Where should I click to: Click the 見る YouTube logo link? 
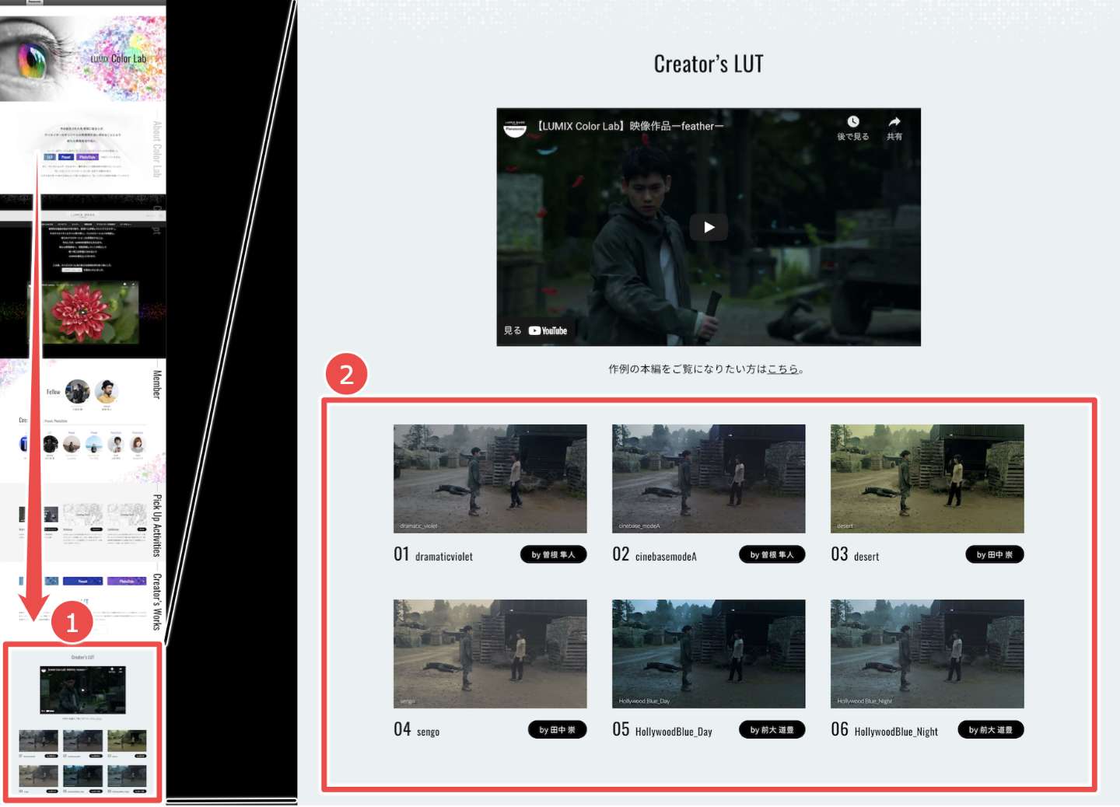[x=536, y=330]
